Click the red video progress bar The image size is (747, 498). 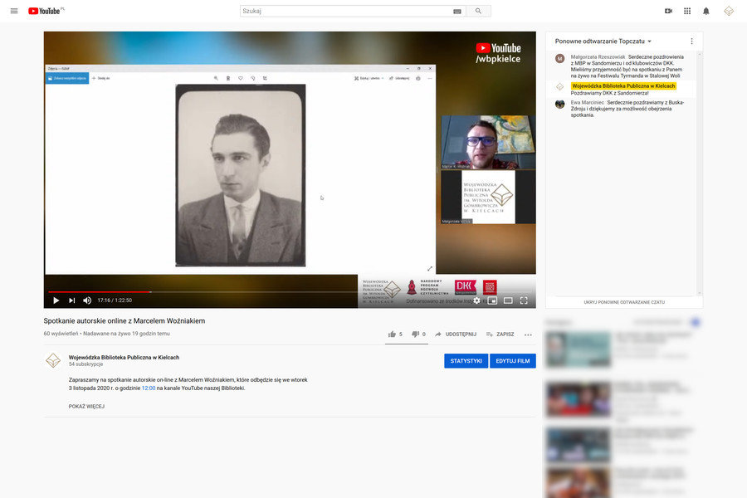(x=100, y=292)
